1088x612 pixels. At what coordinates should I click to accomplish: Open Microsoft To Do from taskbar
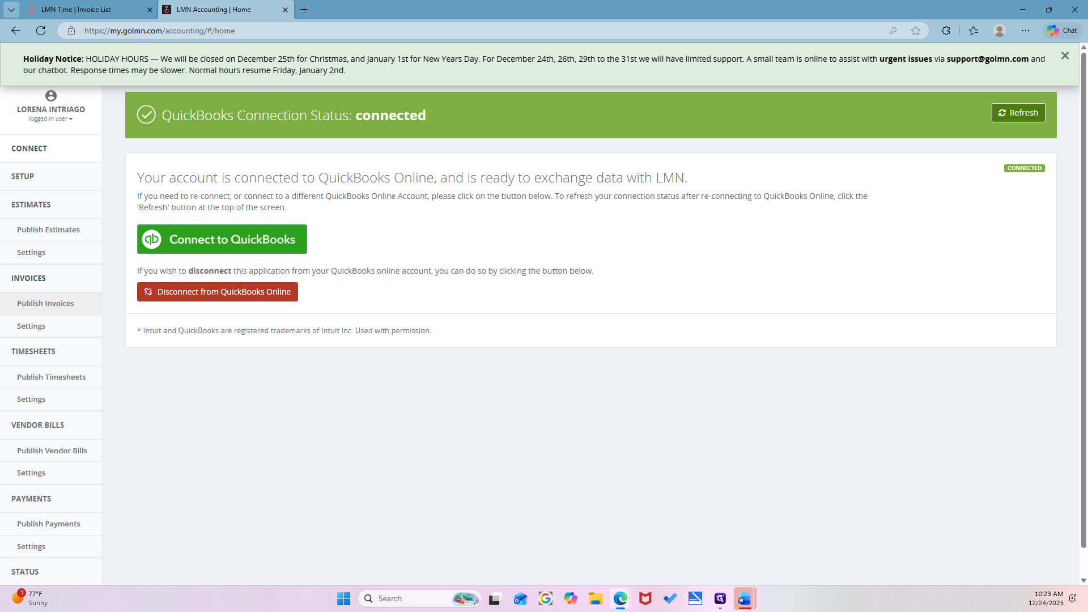(670, 598)
